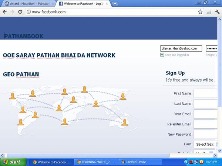
Task: Click the login email field
Action: [x=181, y=48]
